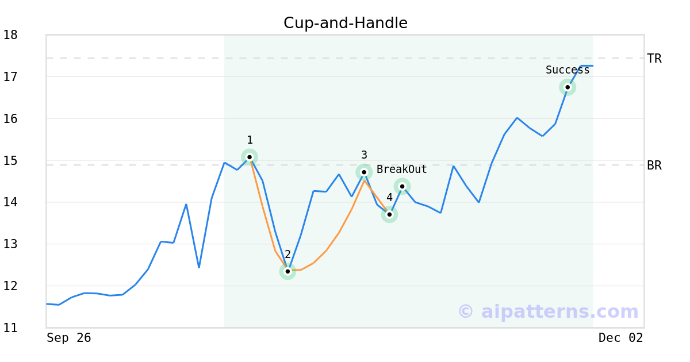Click the point 3 marker circle
This screenshot has width=690, height=362.
point(364,172)
